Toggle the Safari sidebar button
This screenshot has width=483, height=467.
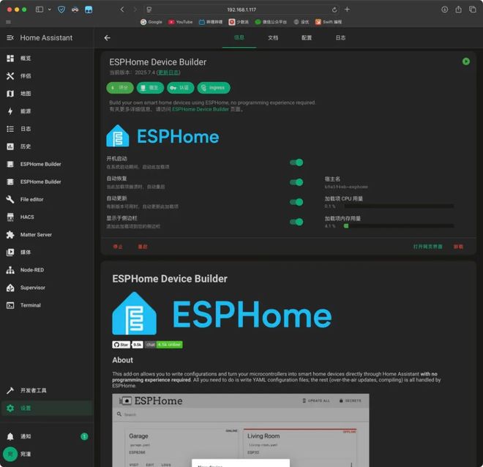tap(40, 10)
